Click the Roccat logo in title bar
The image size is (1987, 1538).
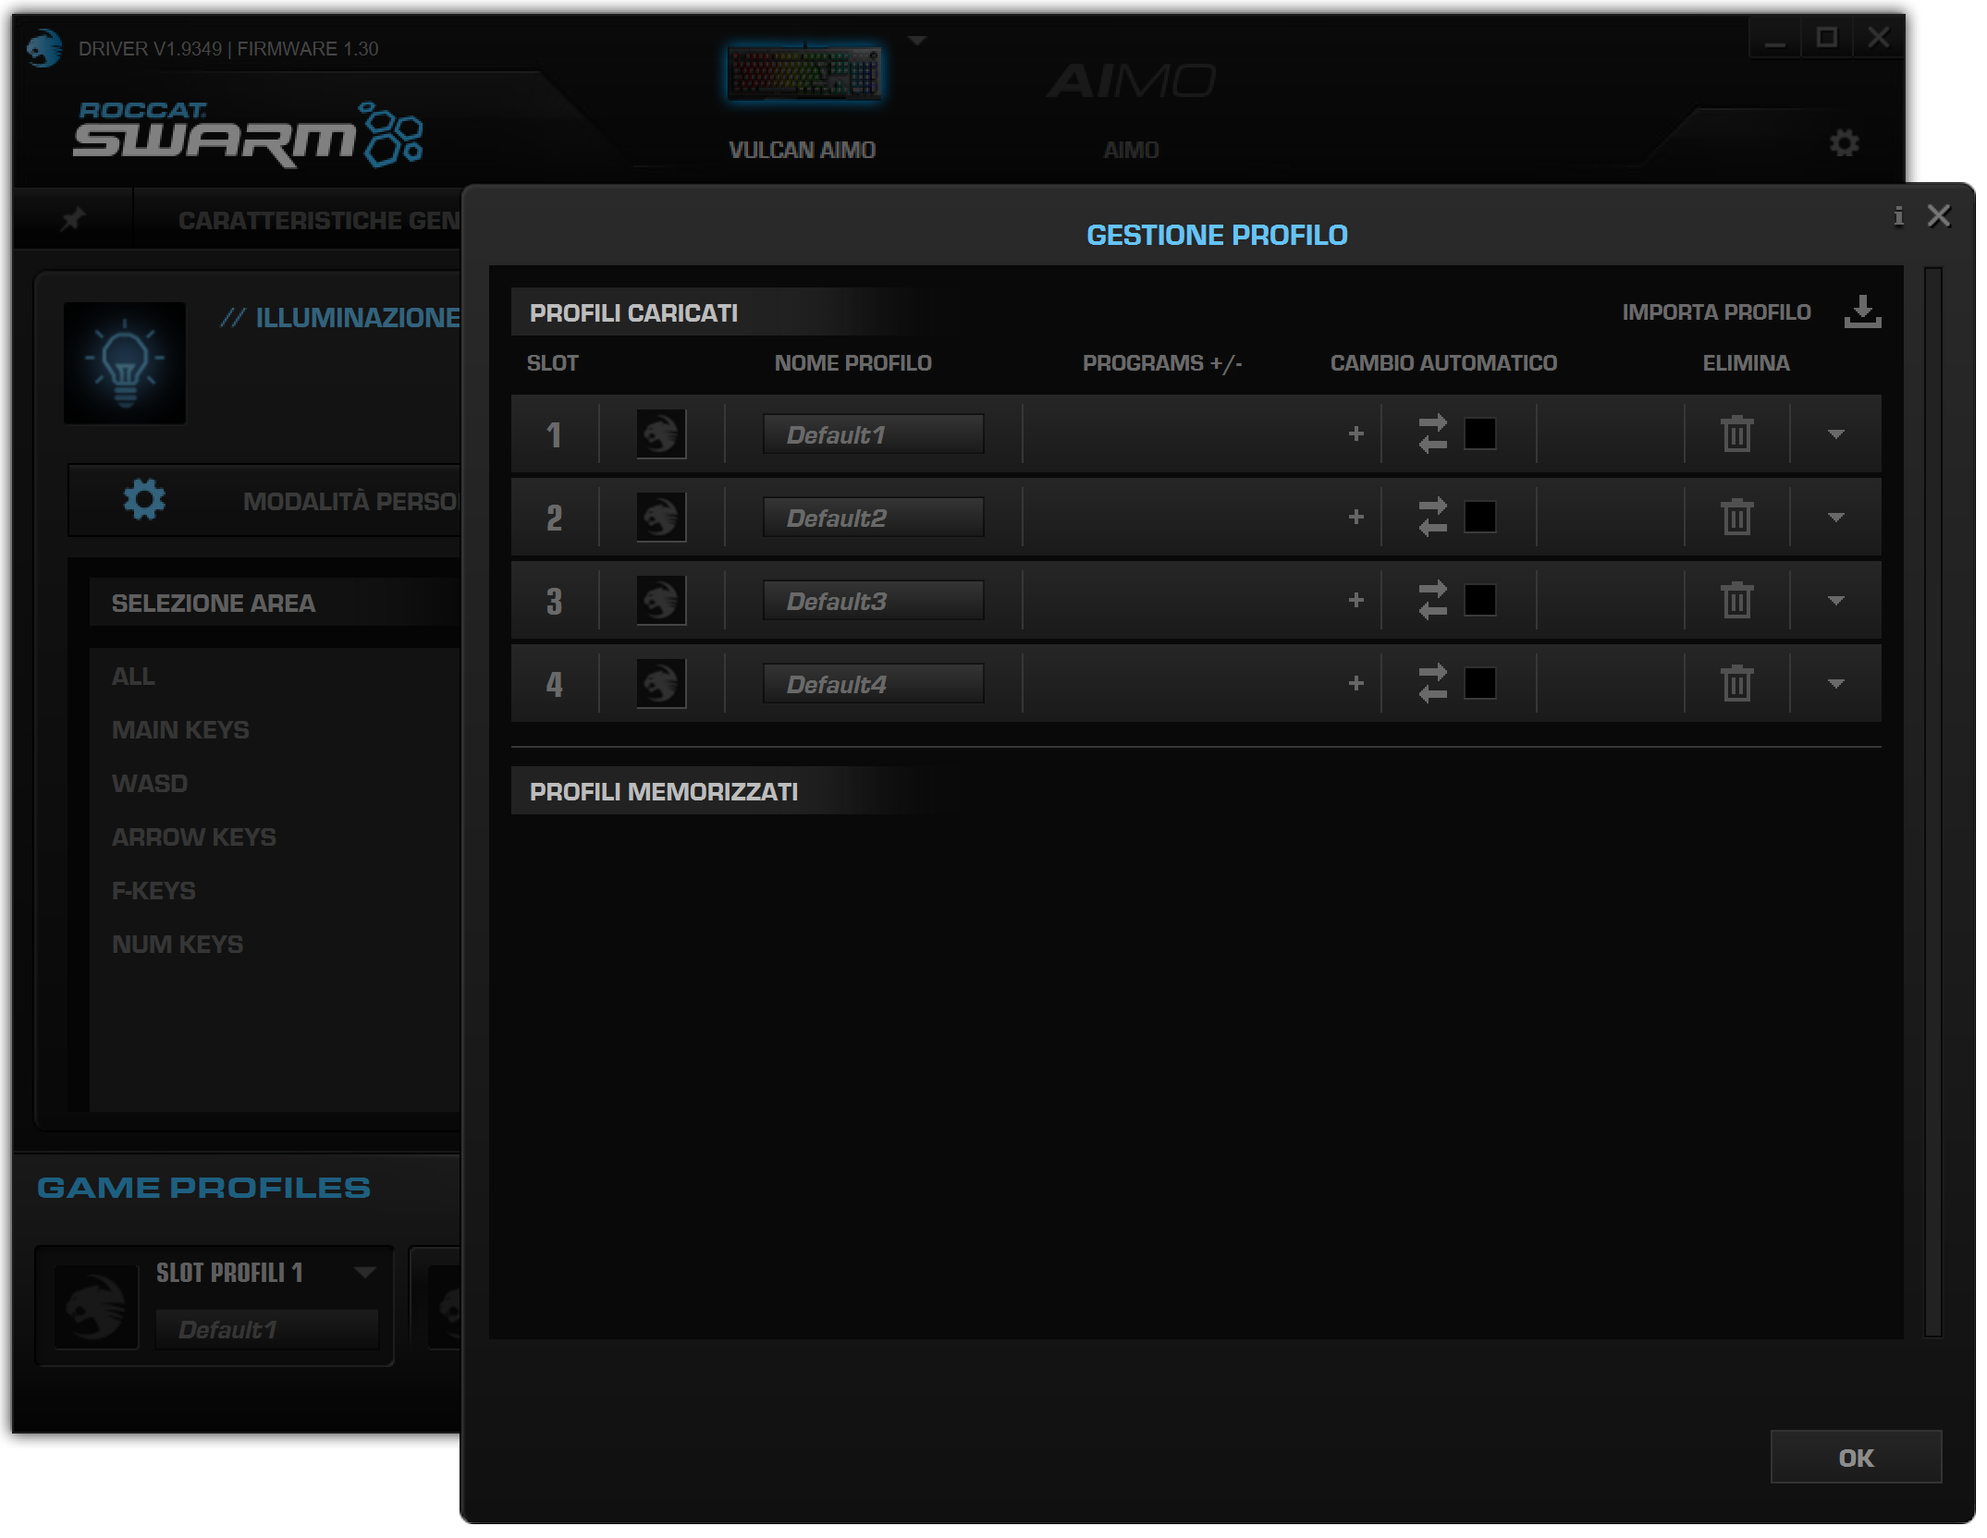43,48
